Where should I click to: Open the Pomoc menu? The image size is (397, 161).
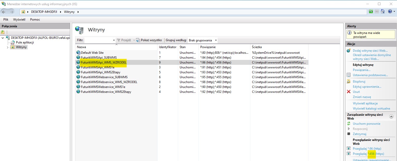pyautogui.click(x=35, y=19)
